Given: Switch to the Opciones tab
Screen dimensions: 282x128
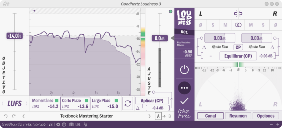Looking at the screenshot, I should pyautogui.click(x=266, y=116).
